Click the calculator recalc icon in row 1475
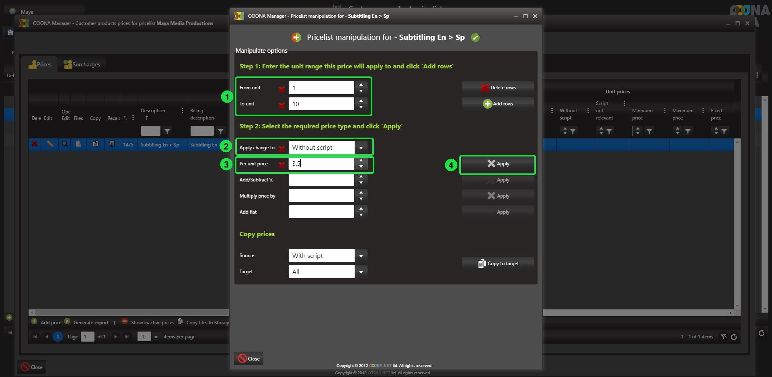The width and height of the screenshot is (772, 377). point(112,144)
